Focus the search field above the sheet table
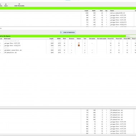The width and height of the screenshot is (136, 136). click(x=131, y=36)
